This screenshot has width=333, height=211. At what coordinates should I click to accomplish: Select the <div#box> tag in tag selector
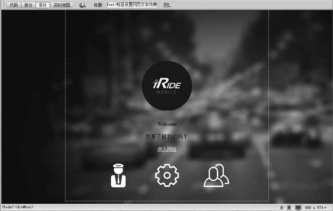tap(24, 207)
